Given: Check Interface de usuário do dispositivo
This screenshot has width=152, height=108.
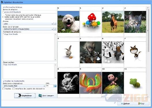Looking at the screenshot, I should pyautogui.click(x=14, y=88).
